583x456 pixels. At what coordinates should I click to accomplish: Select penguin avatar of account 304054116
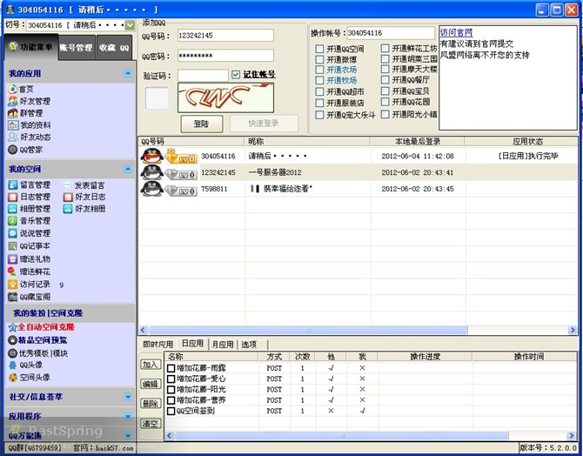(151, 156)
